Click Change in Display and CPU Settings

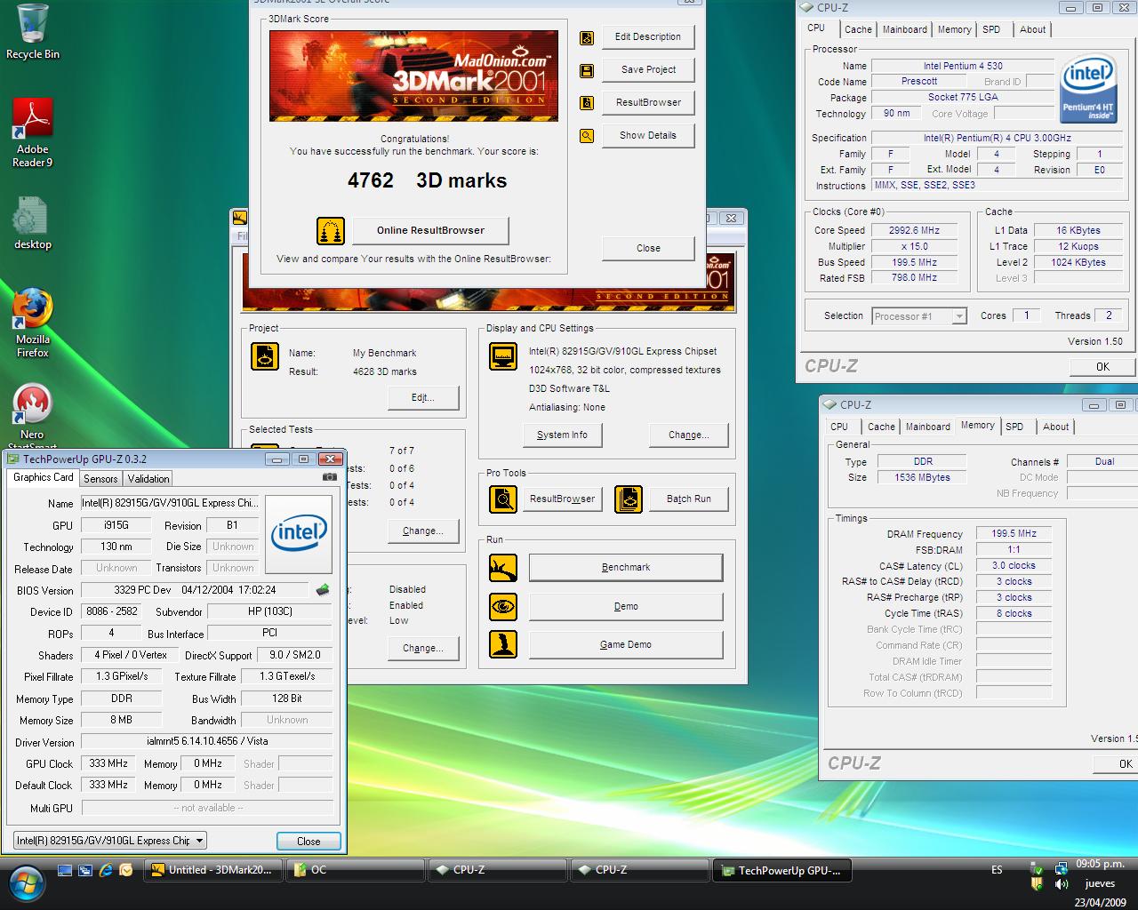[689, 435]
